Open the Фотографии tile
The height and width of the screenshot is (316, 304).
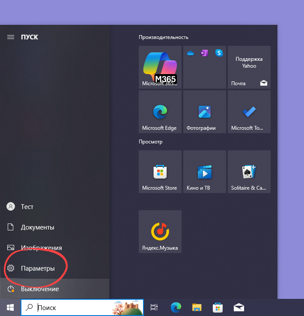click(x=205, y=112)
